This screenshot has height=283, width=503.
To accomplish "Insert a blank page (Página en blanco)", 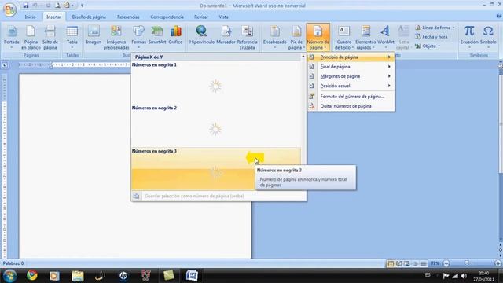I will (x=31, y=38).
